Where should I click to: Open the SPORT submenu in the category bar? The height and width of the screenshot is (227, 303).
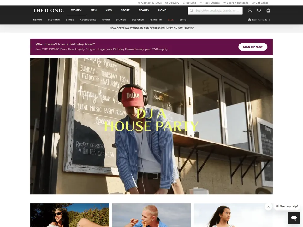(x=106, y=20)
